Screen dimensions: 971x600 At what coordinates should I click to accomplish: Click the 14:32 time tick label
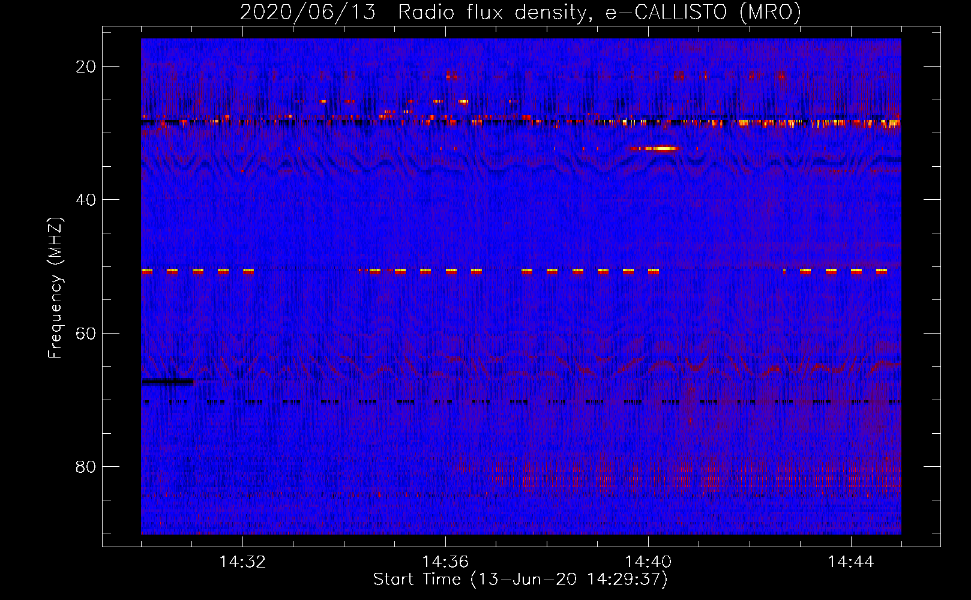(x=242, y=562)
